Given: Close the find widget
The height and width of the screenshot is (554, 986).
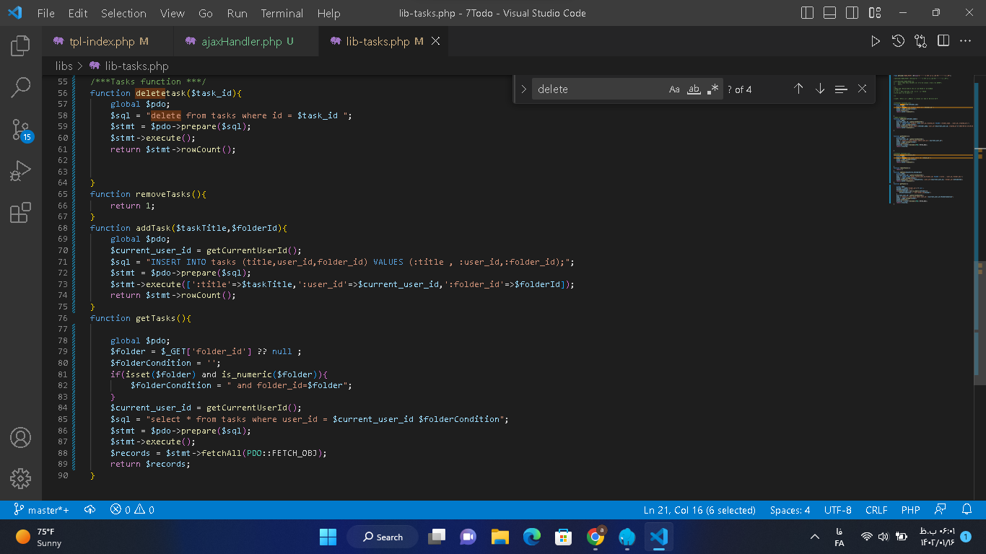Looking at the screenshot, I should [x=862, y=89].
